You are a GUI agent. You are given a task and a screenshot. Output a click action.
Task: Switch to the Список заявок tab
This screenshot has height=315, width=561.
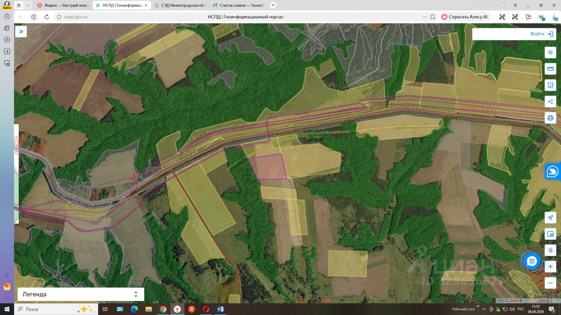(x=238, y=5)
